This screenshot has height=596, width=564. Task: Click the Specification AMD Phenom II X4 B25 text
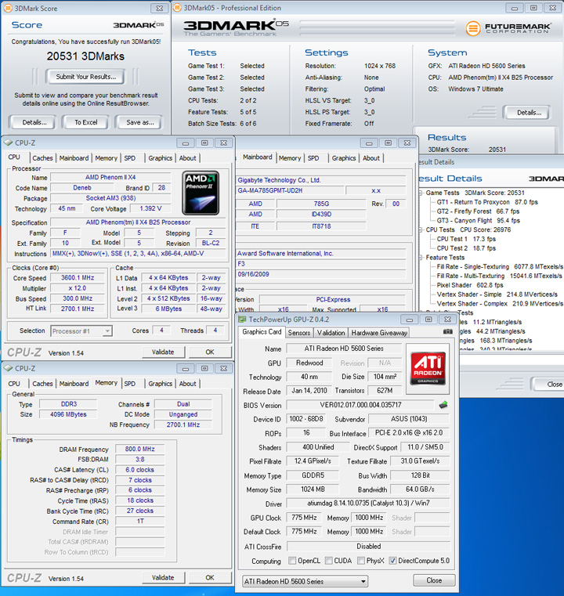(x=138, y=222)
